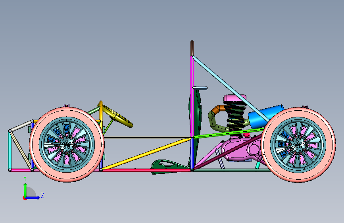Select the dark maroon diagonal engine-bay tube
This screenshot has width=344, height=223.
click(228, 152)
